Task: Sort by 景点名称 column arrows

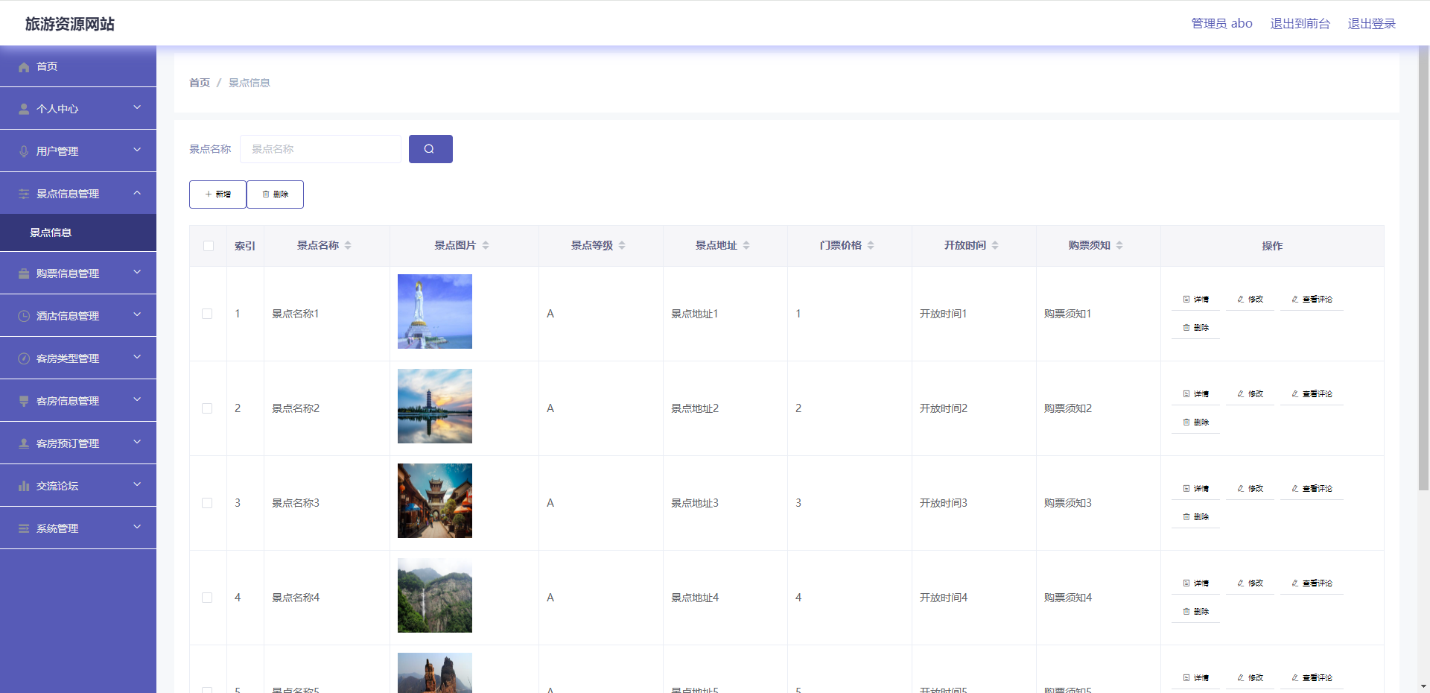Action: click(x=348, y=245)
